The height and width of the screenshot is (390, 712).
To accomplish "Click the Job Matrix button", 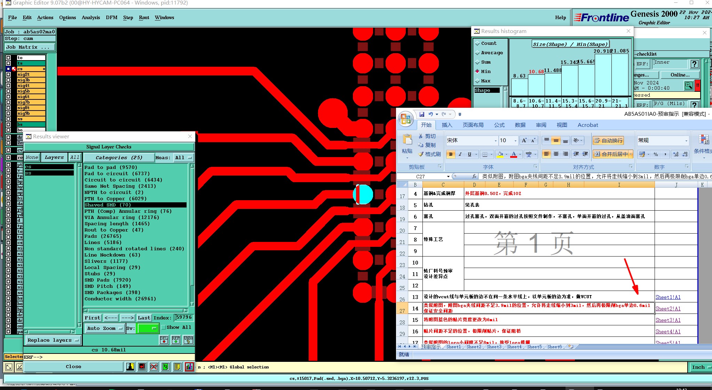I will click(x=30, y=47).
